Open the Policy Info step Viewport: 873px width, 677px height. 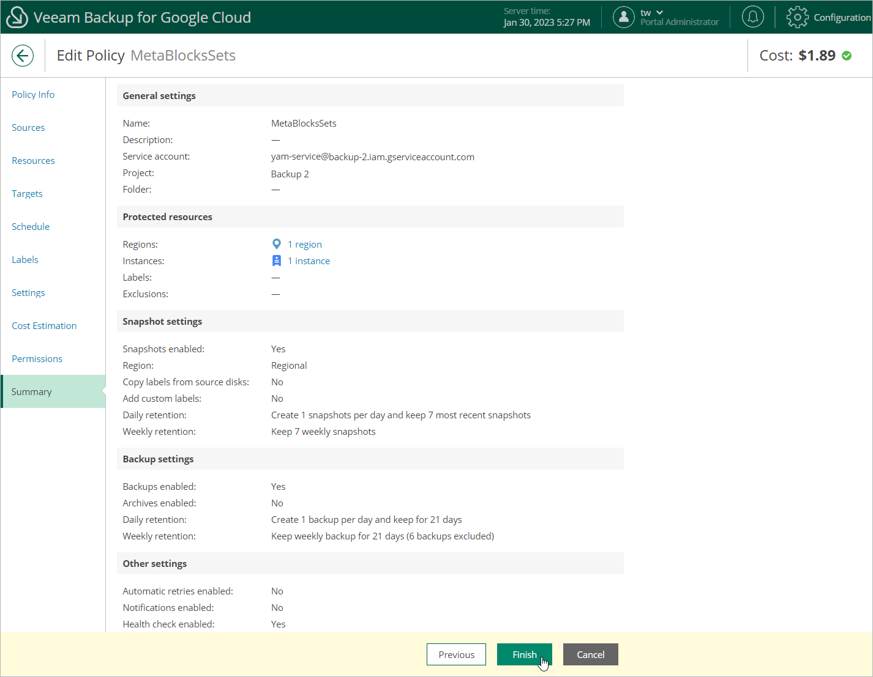coord(33,94)
